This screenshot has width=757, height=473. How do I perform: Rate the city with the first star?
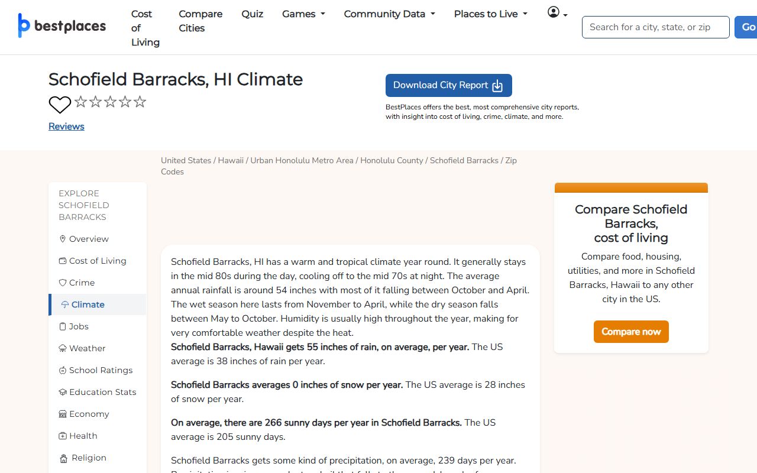[x=81, y=102]
